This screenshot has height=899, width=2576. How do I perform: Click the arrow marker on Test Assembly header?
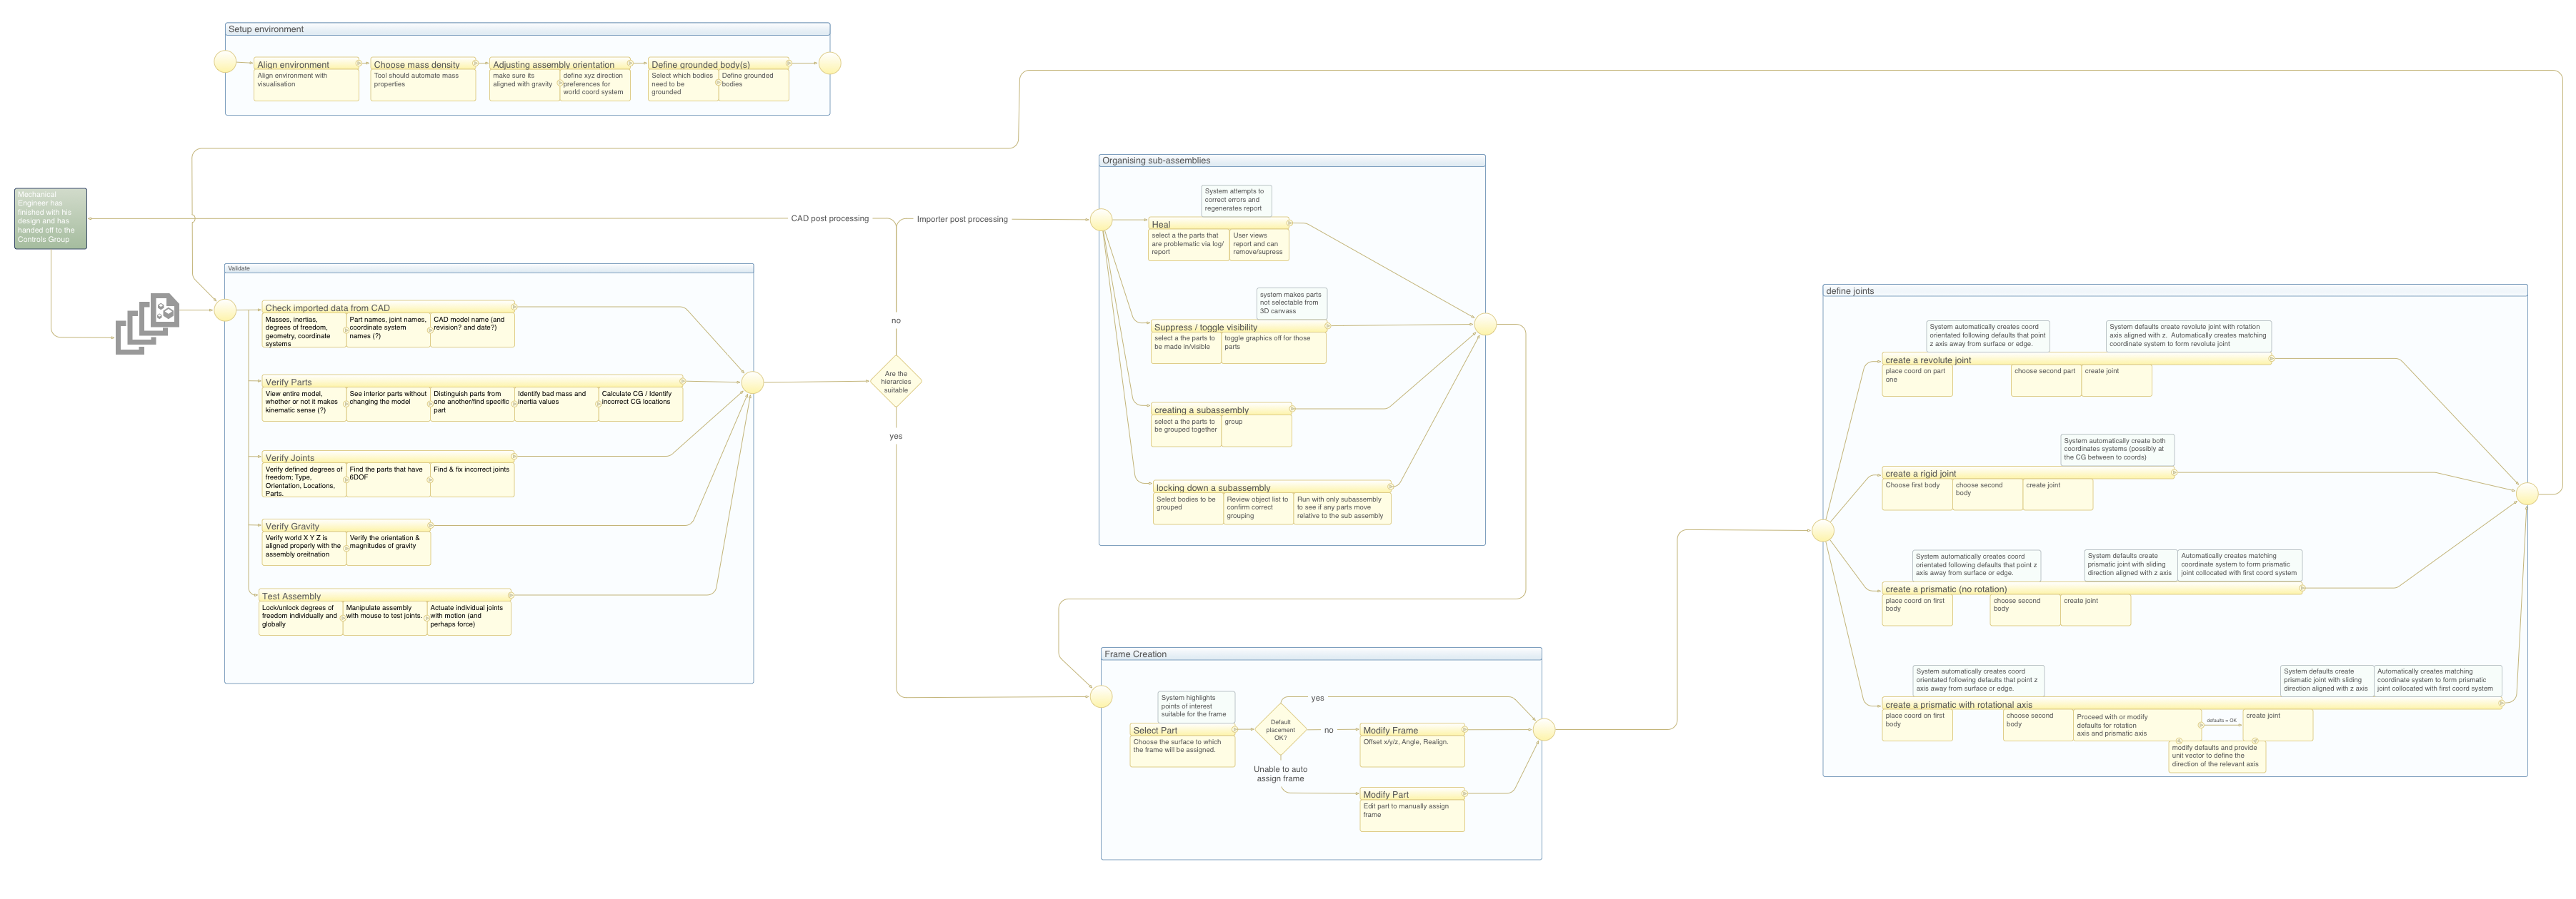[x=511, y=595]
